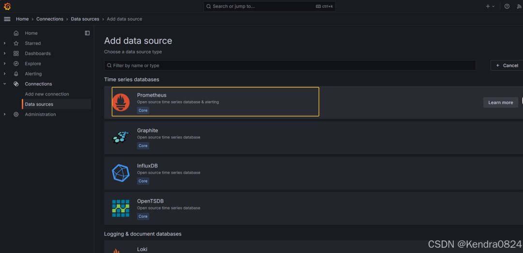Select the Prometheus data source name
Image resolution: width=523 pixels, height=253 pixels.
(152, 95)
